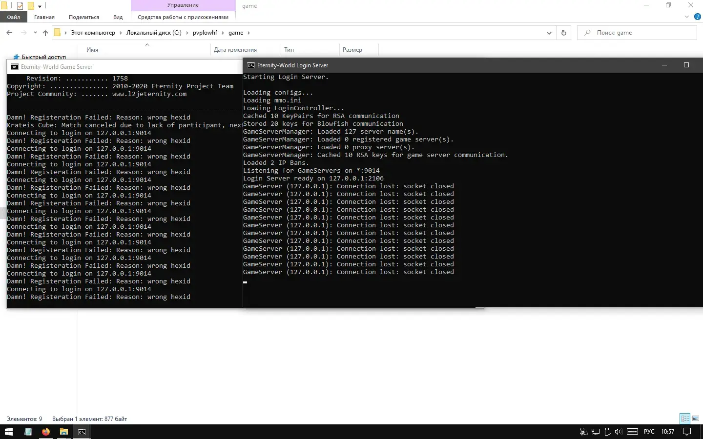Image resolution: width=703 pixels, height=439 pixels.
Task: Switch to details view layout
Action: pyautogui.click(x=685, y=419)
